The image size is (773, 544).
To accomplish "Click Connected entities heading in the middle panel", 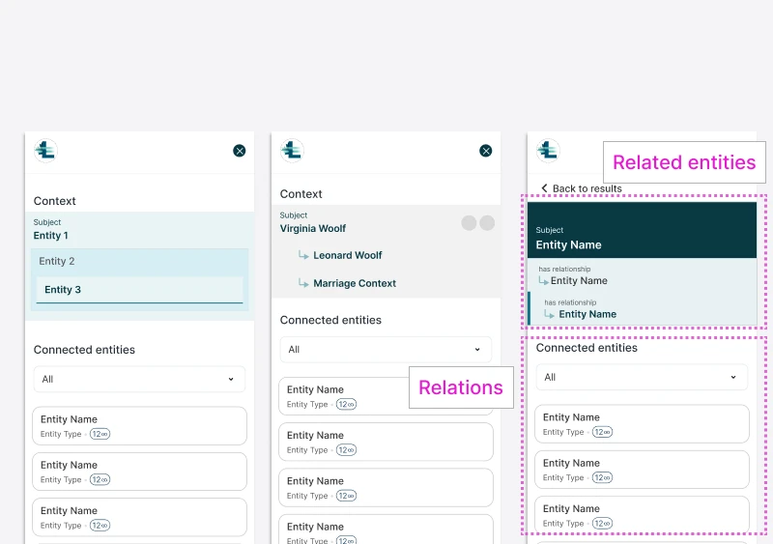I will click(x=330, y=320).
